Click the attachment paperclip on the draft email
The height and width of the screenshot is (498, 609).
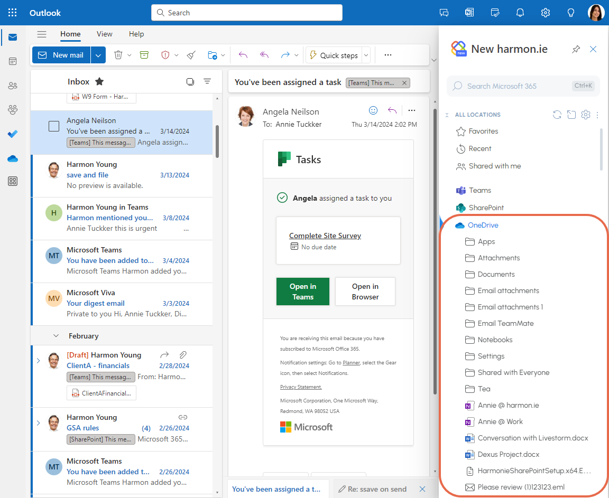[x=183, y=354]
